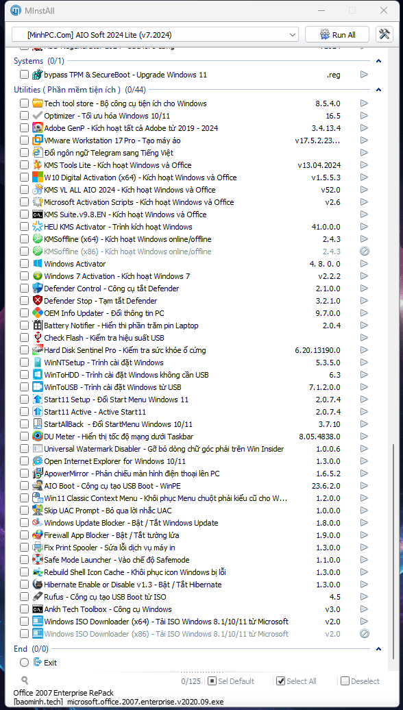Collapse the Utilities group
This screenshot has width=403, height=710.
(x=379, y=90)
